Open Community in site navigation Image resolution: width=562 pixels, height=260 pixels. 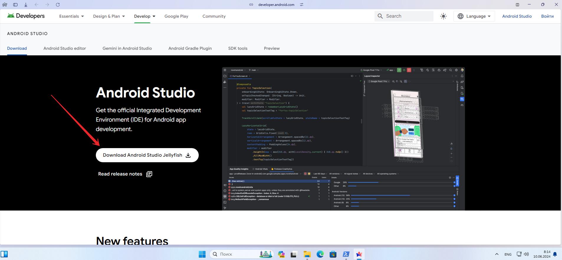214,16
